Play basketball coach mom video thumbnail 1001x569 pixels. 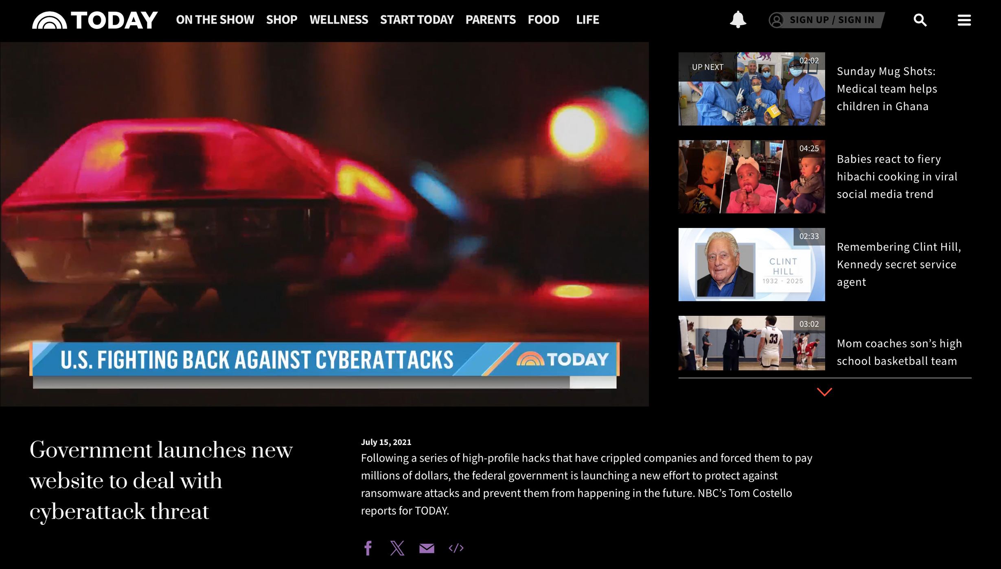751,343
